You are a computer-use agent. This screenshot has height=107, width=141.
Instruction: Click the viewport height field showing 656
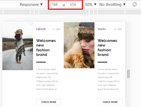[73, 5]
